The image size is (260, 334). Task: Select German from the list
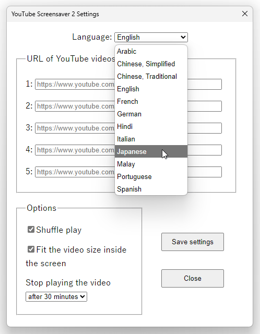(x=151, y=114)
